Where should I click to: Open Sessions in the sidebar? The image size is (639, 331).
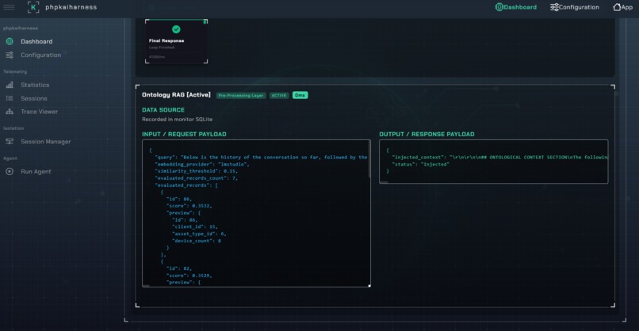34,98
